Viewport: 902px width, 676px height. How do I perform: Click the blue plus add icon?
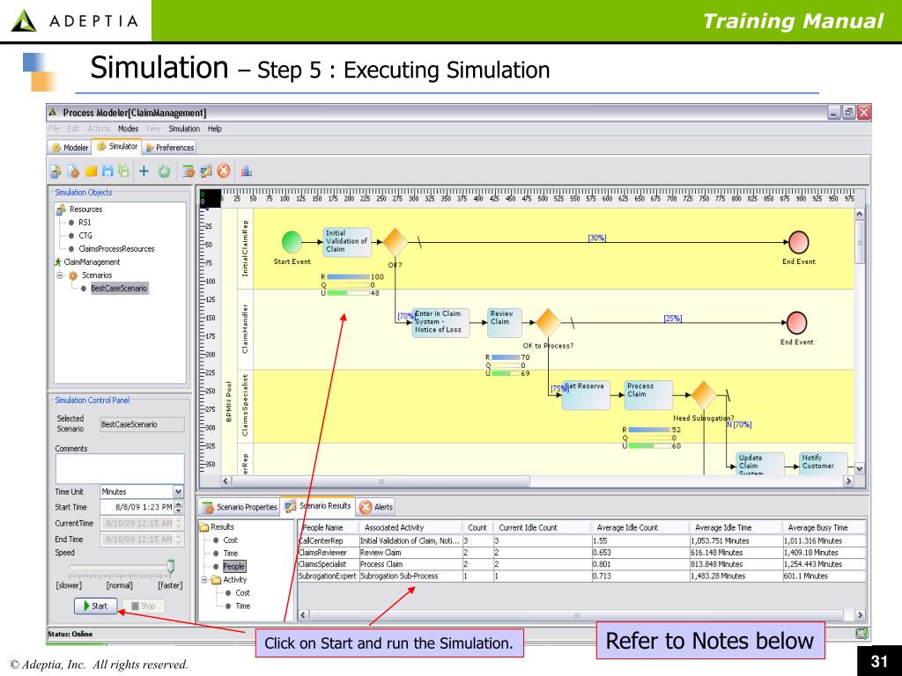[x=144, y=171]
